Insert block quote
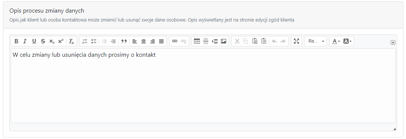 pos(124,41)
